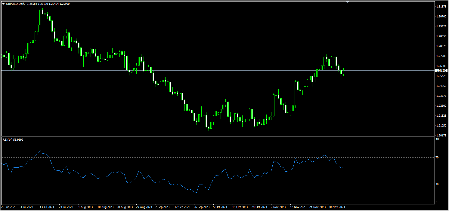Click the 1.28075 price scale label
The image size is (449, 211).
(441, 46)
